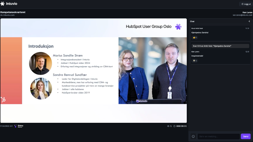Log out with the Logg ut button
The image size is (253, 142).
(246, 4)
